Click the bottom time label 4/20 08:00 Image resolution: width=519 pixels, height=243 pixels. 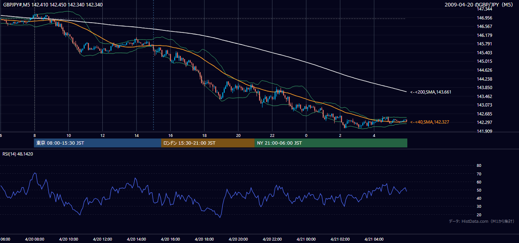click(x=35, y=239)
